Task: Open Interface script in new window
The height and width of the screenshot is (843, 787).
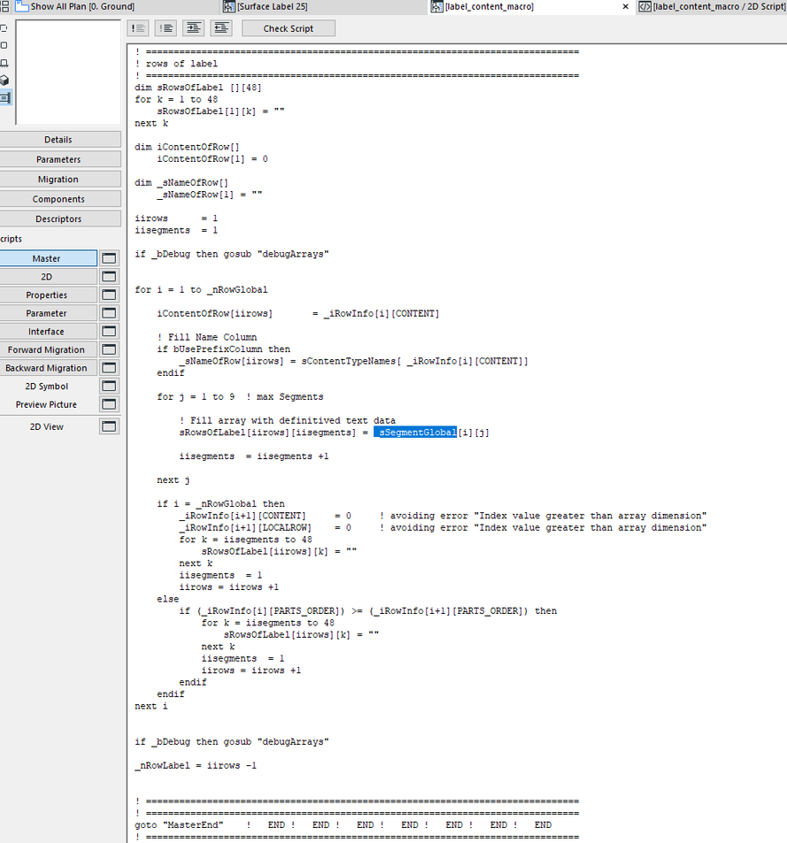Action: [x=109, y=332]
